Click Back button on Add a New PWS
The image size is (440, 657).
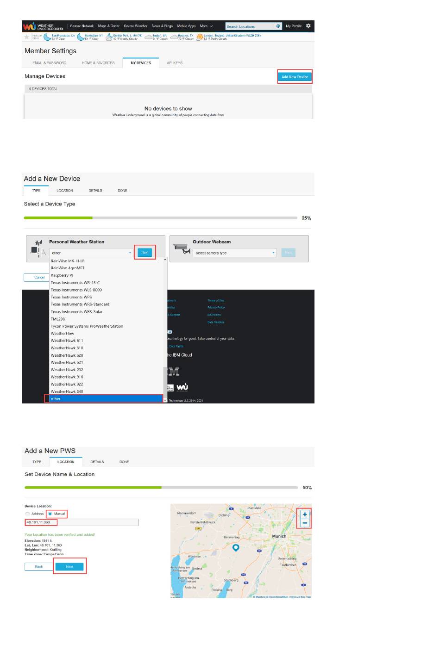coord(39,566)
